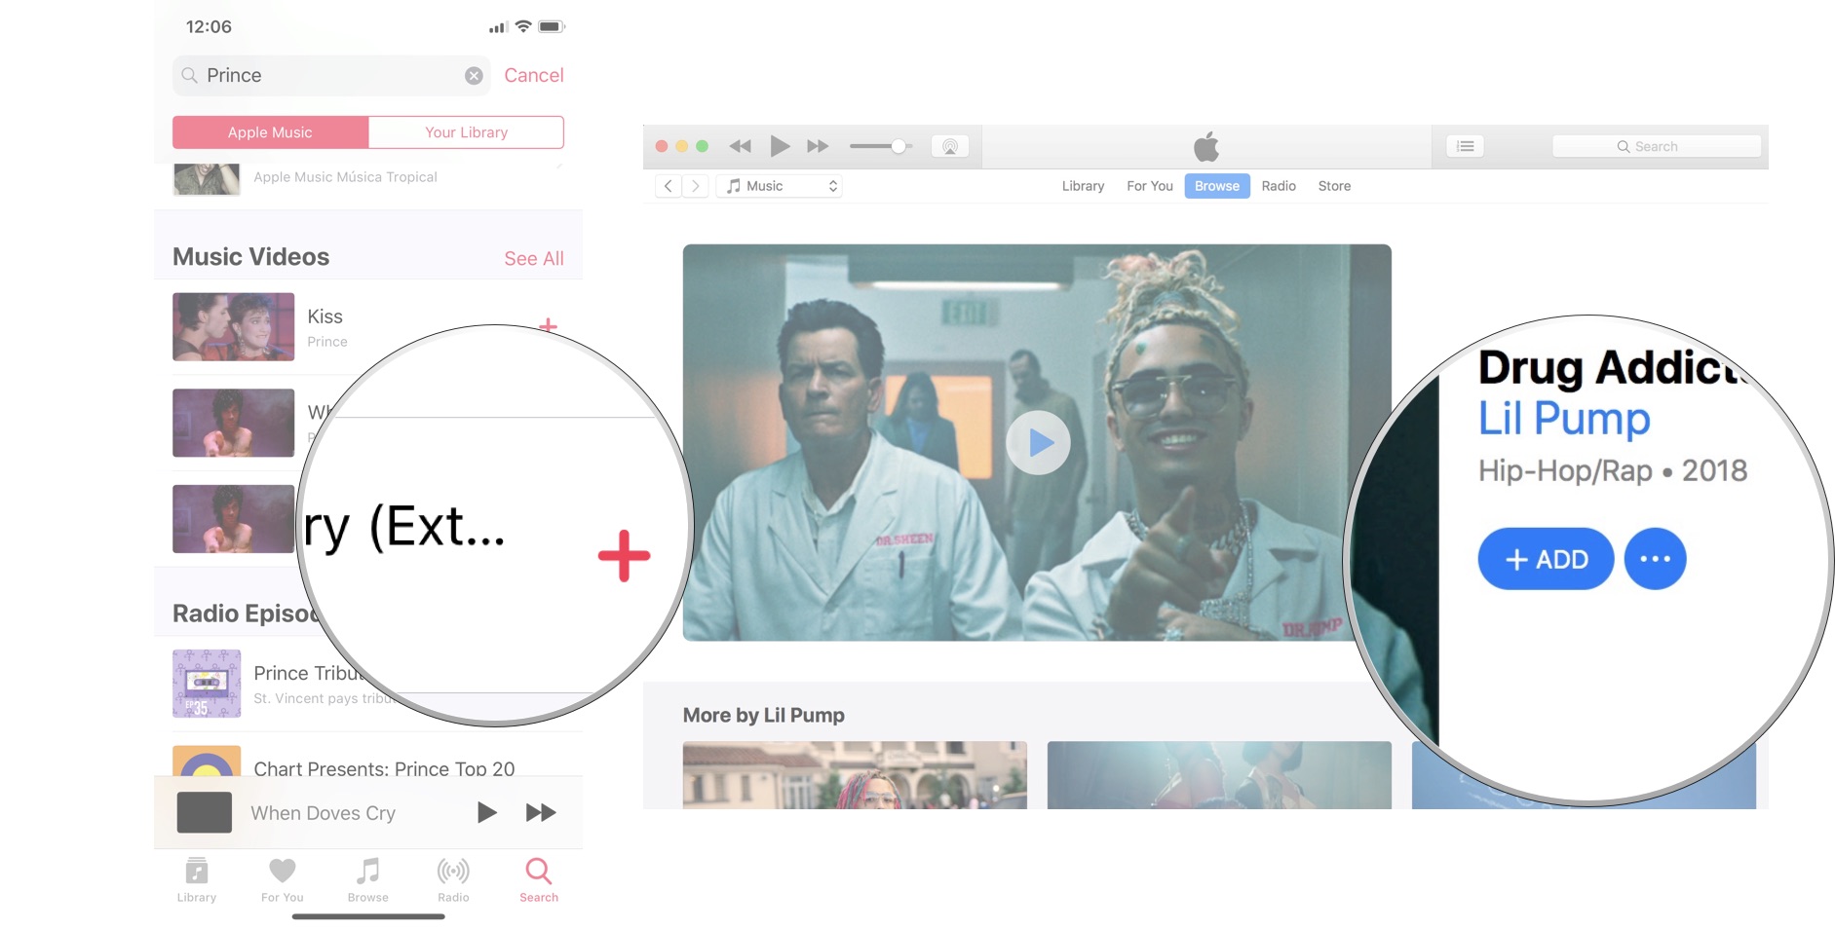The width and height of the screenshot is (1835, 929).
Task: Open the AirPlay output button
Action: [x=950, y=146]
